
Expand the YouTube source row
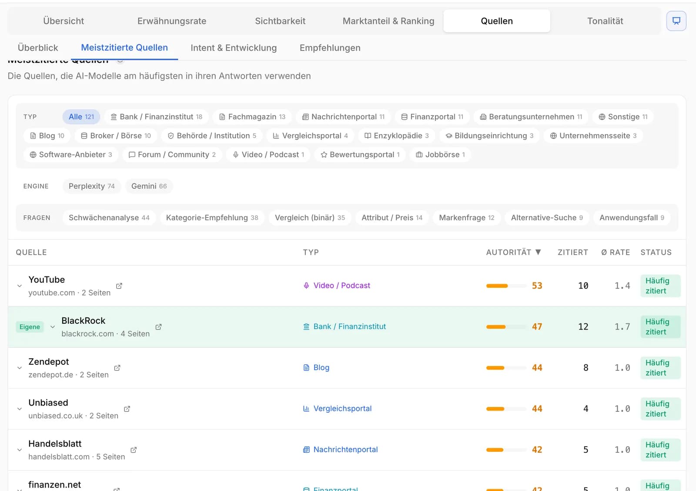point(20,286)
